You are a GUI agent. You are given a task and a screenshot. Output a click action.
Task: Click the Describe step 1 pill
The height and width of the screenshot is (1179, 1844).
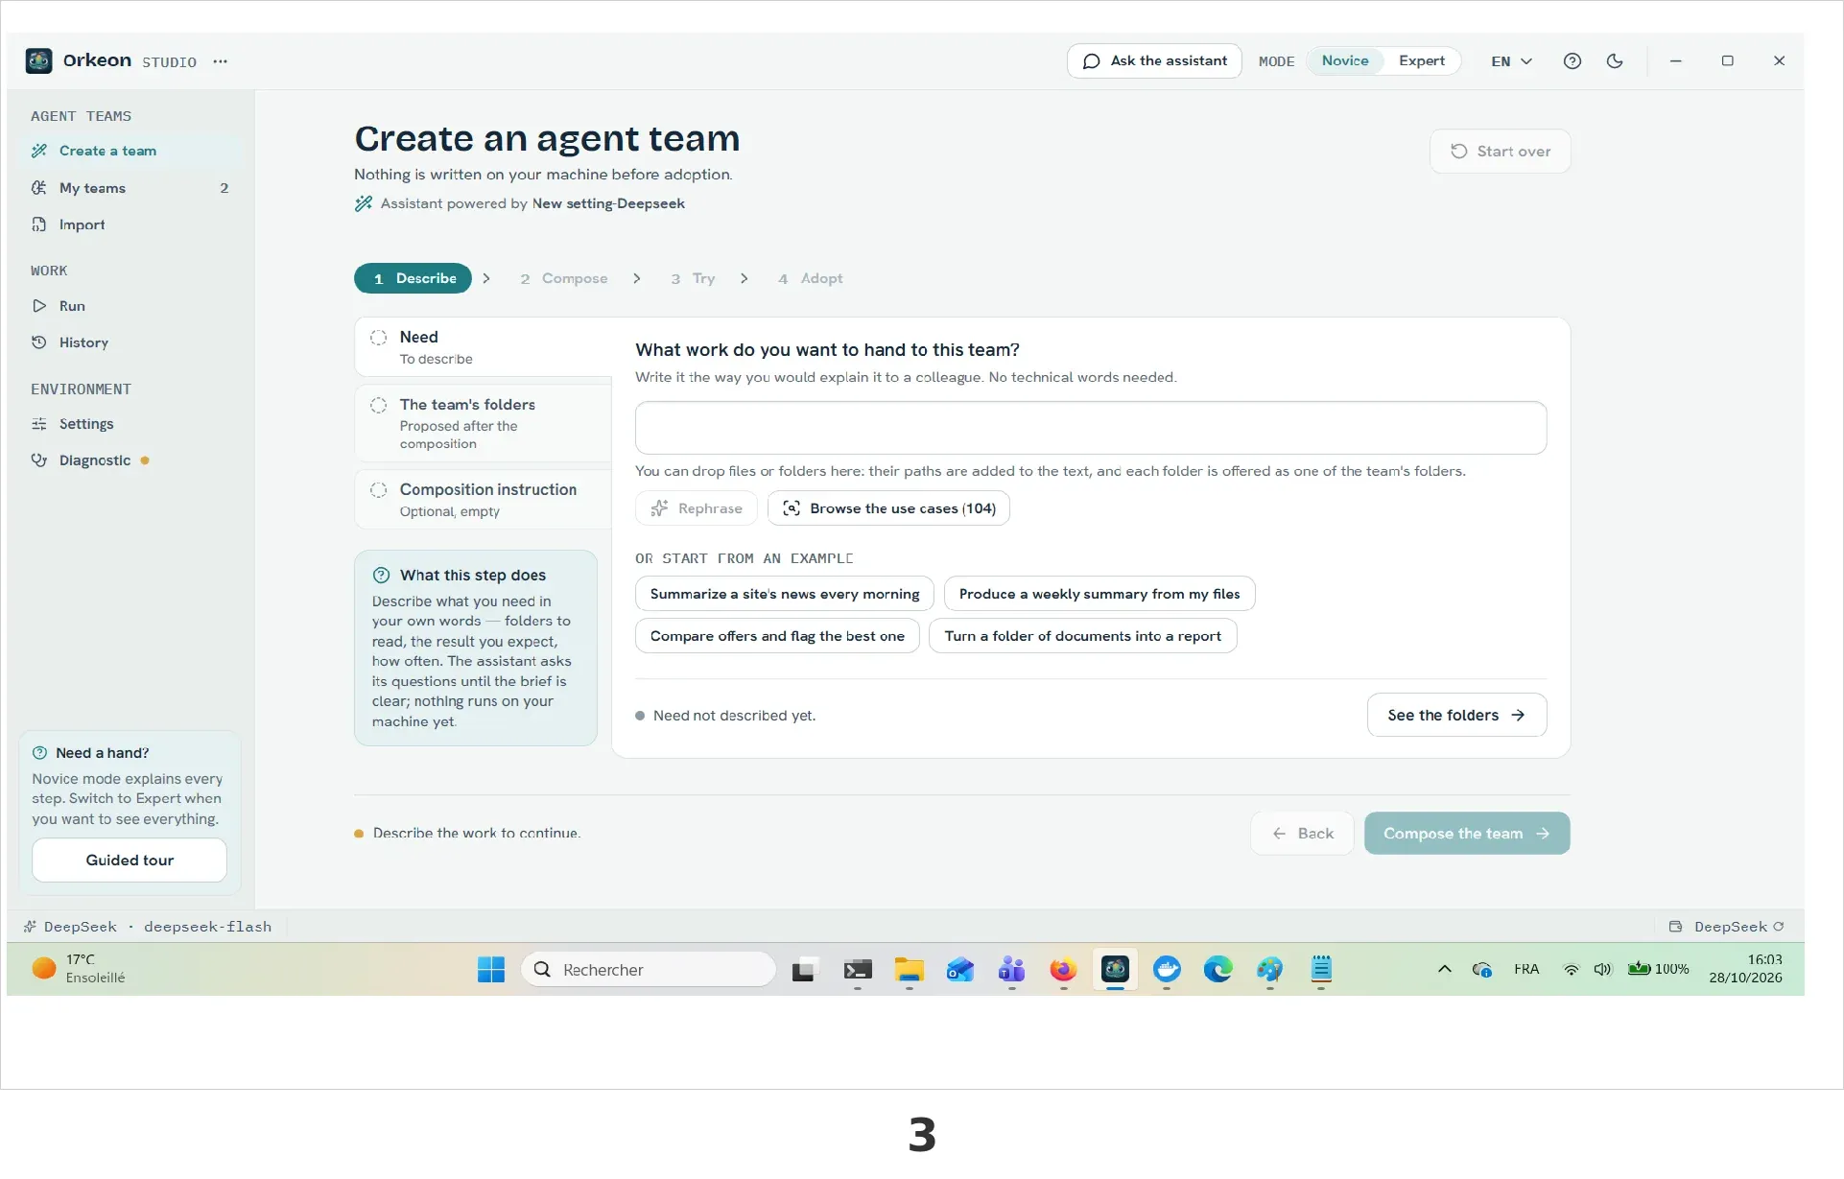pyautogui.click(x=413, y=278)
